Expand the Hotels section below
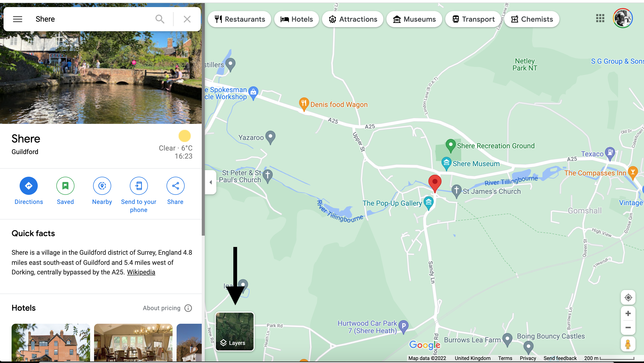644x363 pixels. [23, 308]
